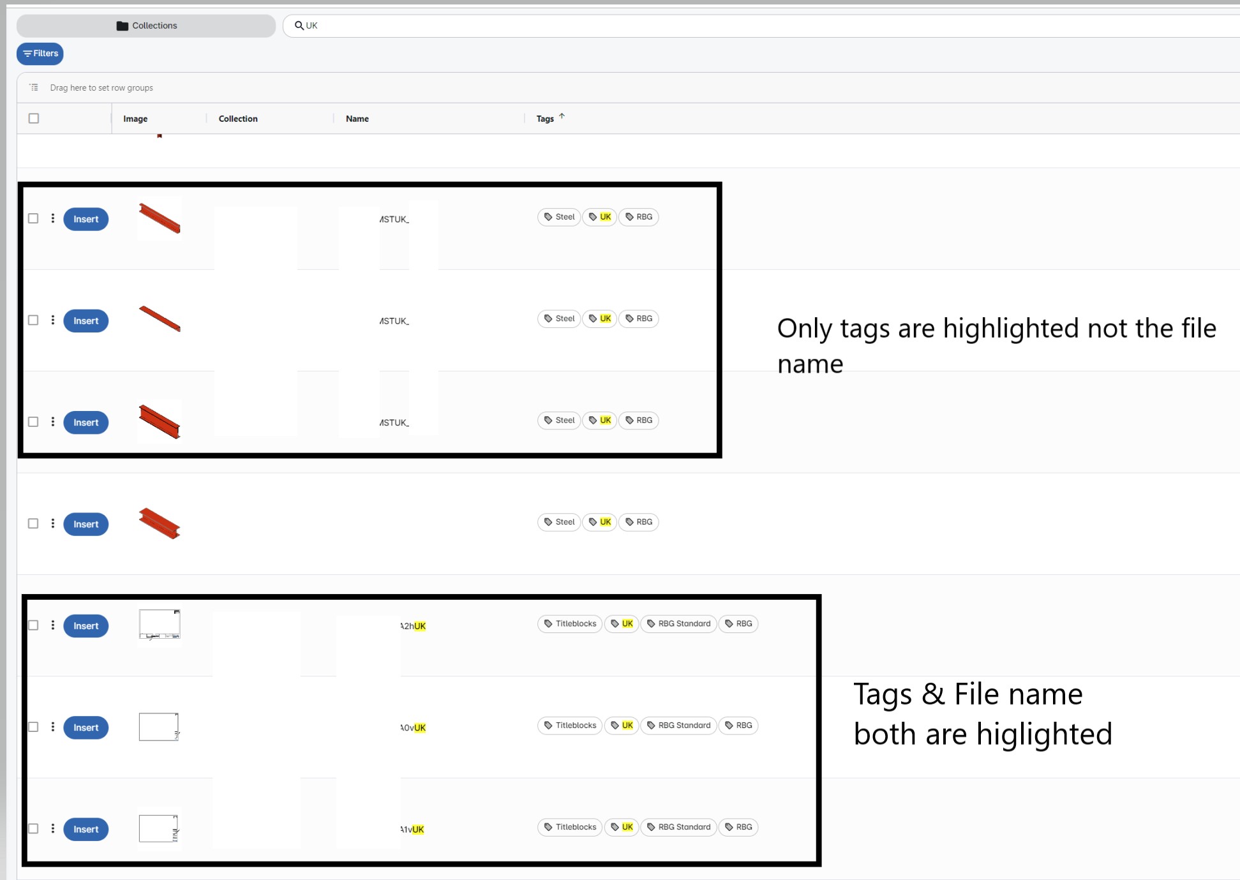
Task: Insert the A2hUK titleblock item
Action: pos(86,626)
